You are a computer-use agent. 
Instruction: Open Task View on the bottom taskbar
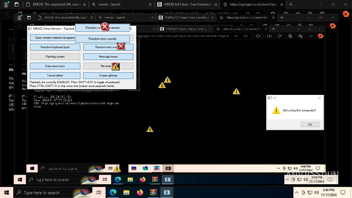(x=99, y=193)
